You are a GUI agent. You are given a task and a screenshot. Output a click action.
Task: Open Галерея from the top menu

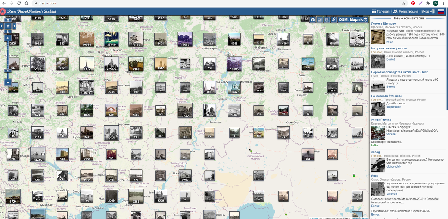(x=380, y=12)
